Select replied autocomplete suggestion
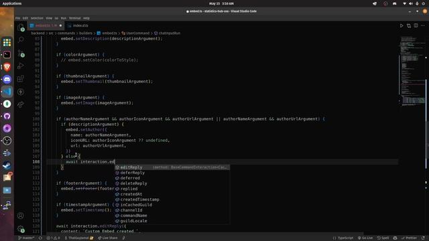This screenshot has width=429, height=241. coord(172,189)
